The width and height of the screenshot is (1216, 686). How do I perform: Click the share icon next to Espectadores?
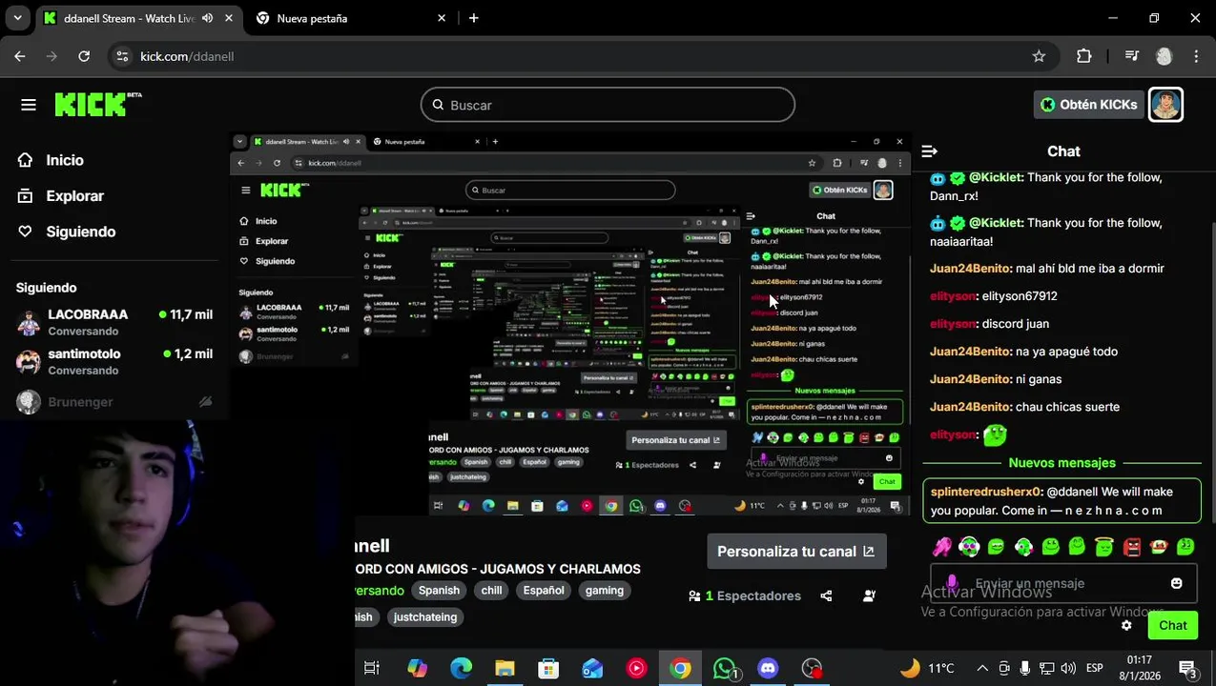[826, 595]
